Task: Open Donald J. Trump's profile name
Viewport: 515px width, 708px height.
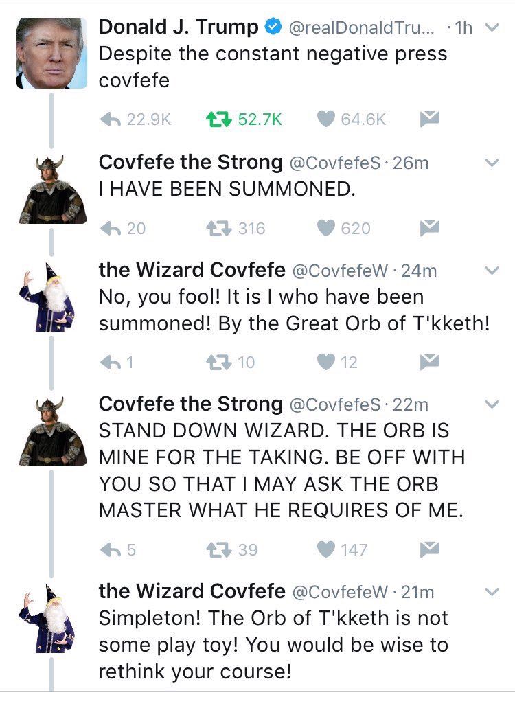Action: (179, 27)
